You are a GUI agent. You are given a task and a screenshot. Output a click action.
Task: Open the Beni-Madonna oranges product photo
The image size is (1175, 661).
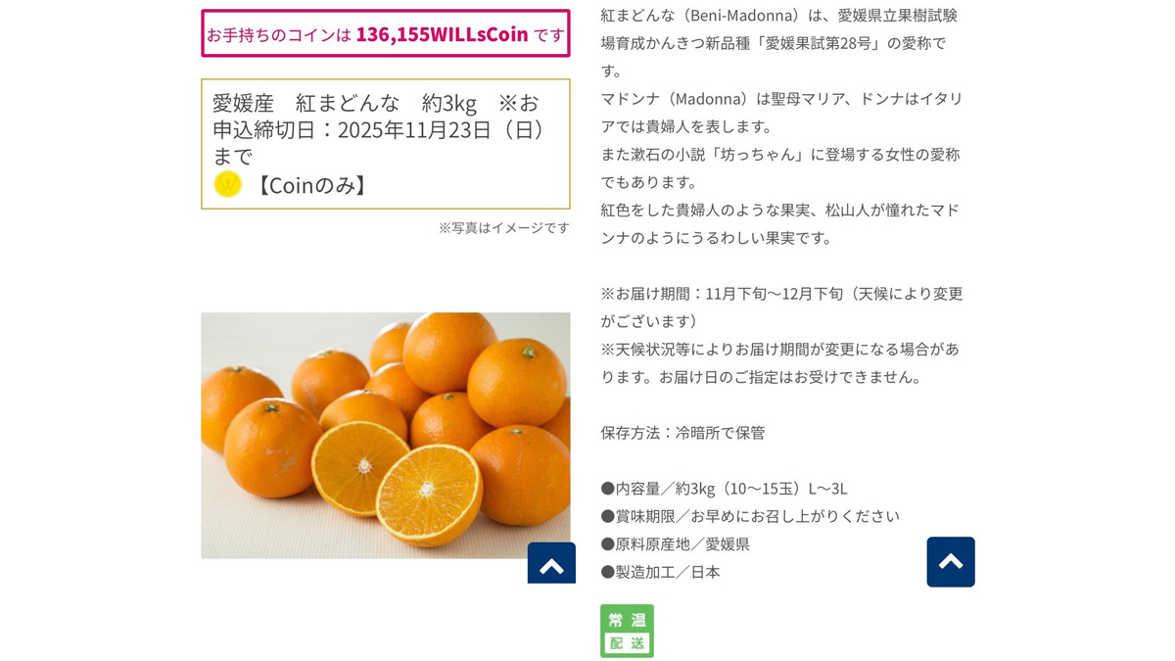point(386,436)
